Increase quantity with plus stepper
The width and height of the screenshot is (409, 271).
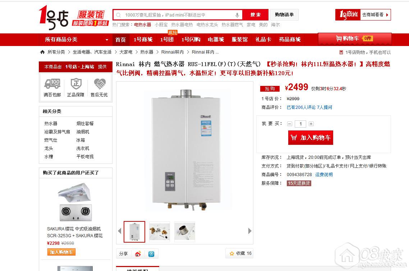(311, 124)
